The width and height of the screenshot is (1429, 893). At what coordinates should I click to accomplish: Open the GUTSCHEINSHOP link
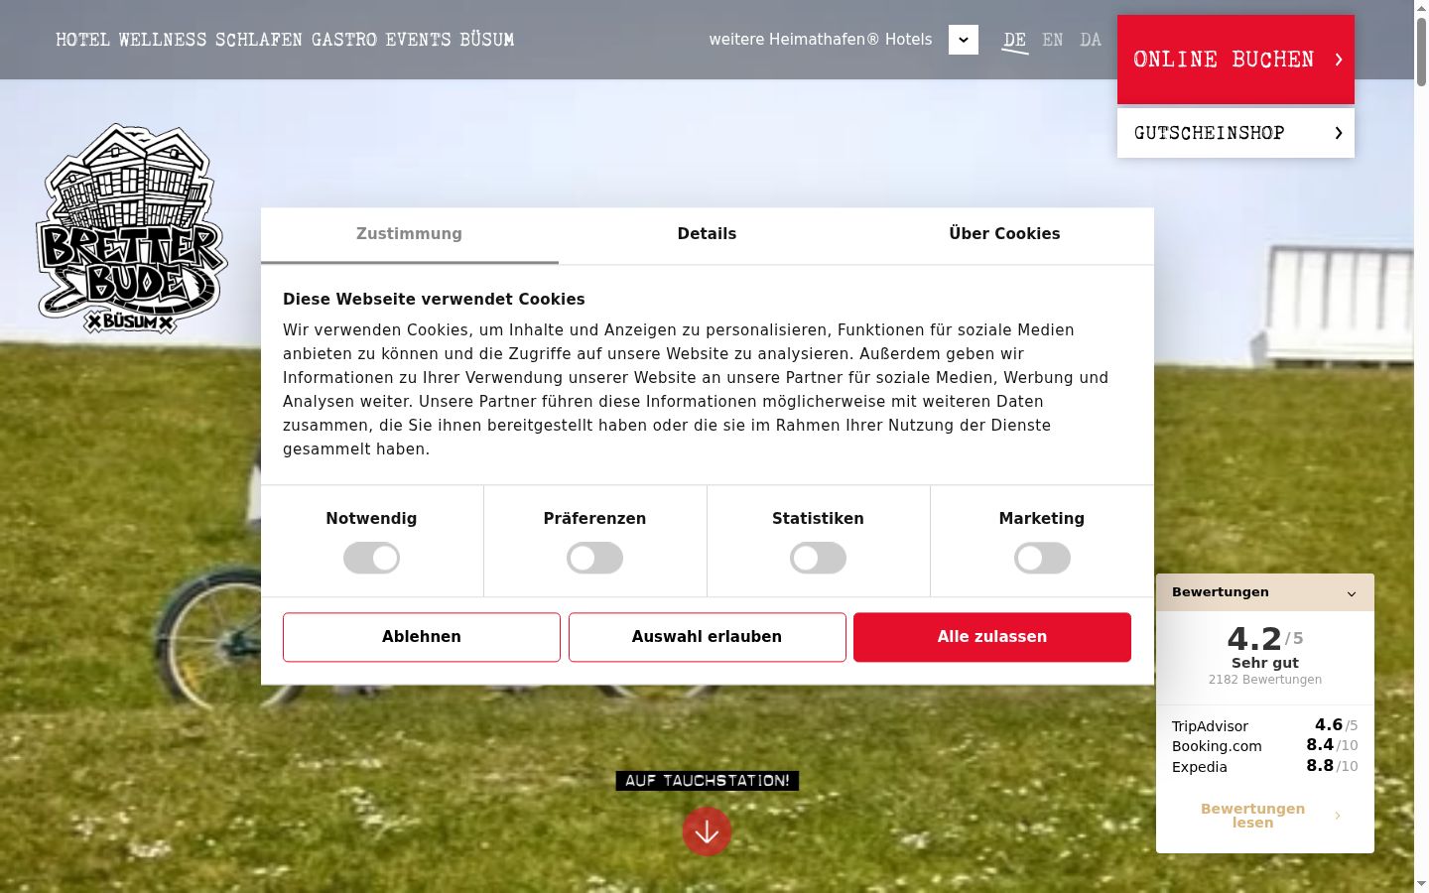point(1235,133)
